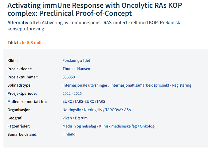Screen dimensions: 212x149
Task: Select the Alternativ tittel Norwegian subtitle text
Action: 94,25
